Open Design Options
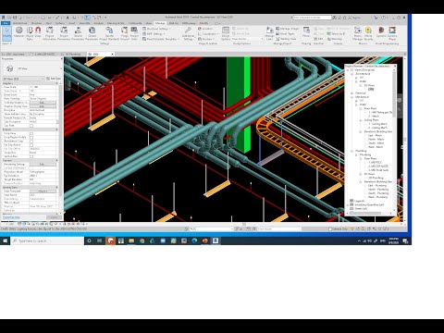 point(226,33)
